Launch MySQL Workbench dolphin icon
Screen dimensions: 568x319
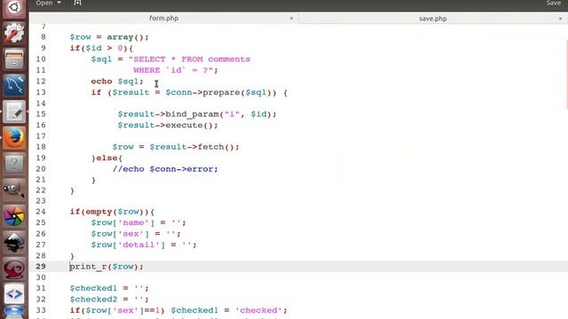coord(14,85)
